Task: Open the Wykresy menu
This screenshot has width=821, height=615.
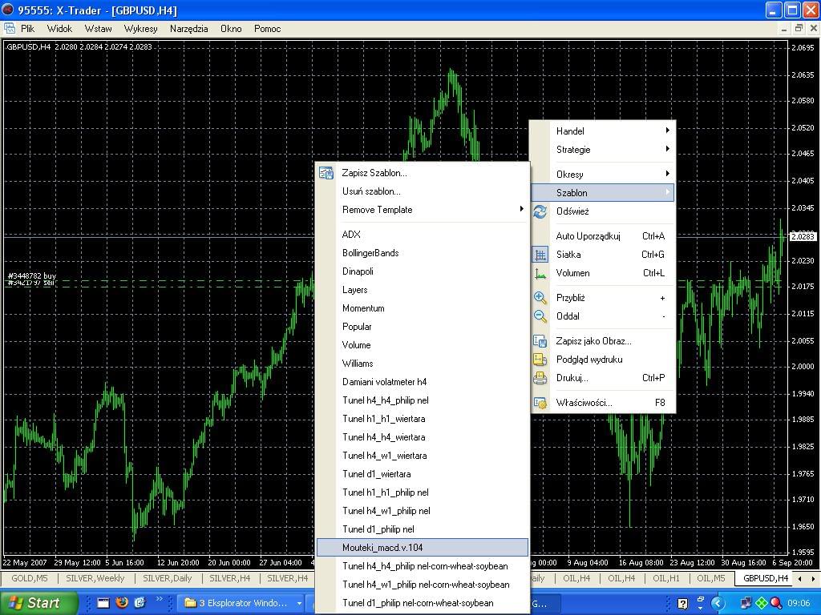Action: tap(140, 29)
